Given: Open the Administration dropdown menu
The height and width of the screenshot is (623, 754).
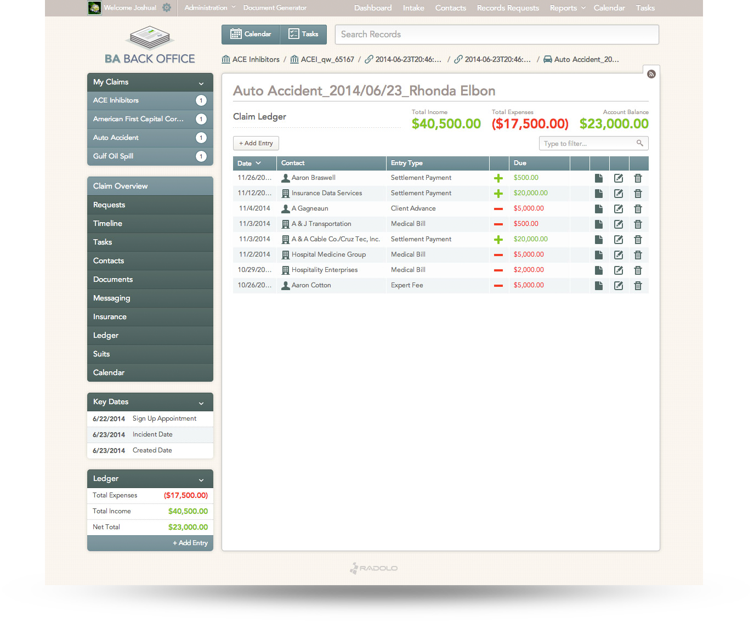Looking at the screenshot, I should [x=210, y=8].
